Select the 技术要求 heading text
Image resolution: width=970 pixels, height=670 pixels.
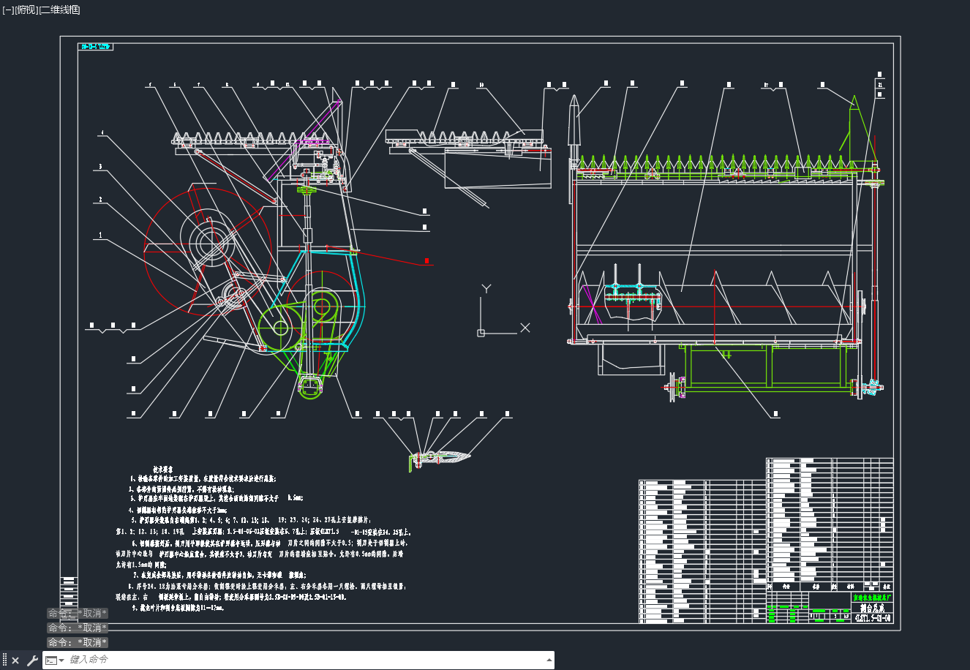point(162,470)
